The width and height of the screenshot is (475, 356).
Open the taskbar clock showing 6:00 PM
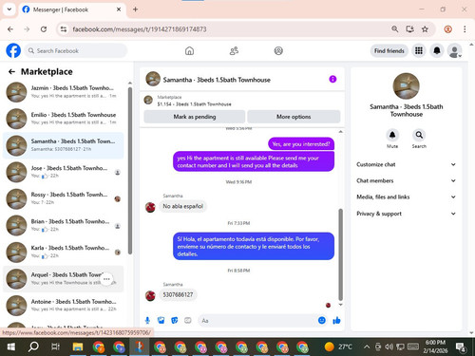click(435, 347)
